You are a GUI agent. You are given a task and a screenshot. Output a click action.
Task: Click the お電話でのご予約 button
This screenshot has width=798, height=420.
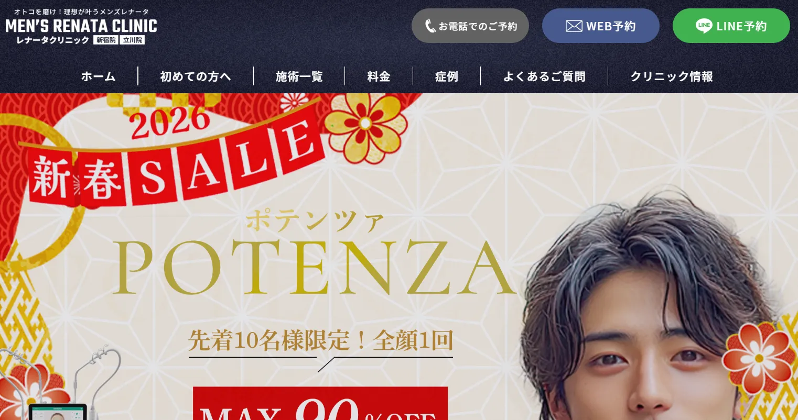[470, 26]
